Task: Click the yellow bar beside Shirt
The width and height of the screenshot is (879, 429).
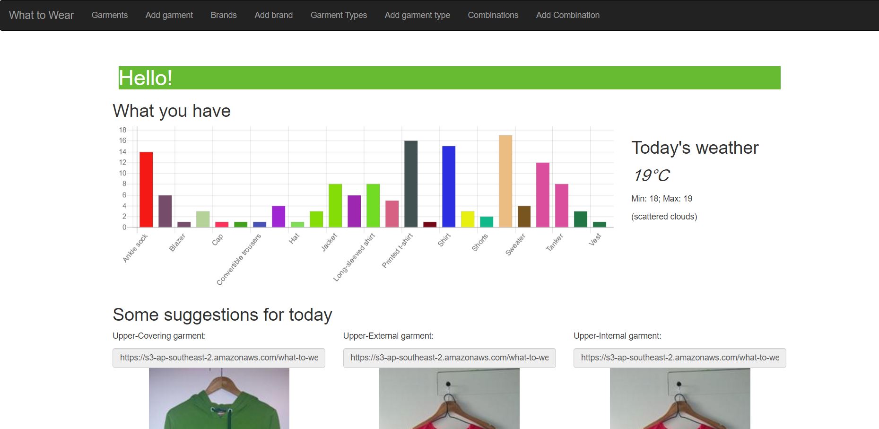Action: [468, 219]
